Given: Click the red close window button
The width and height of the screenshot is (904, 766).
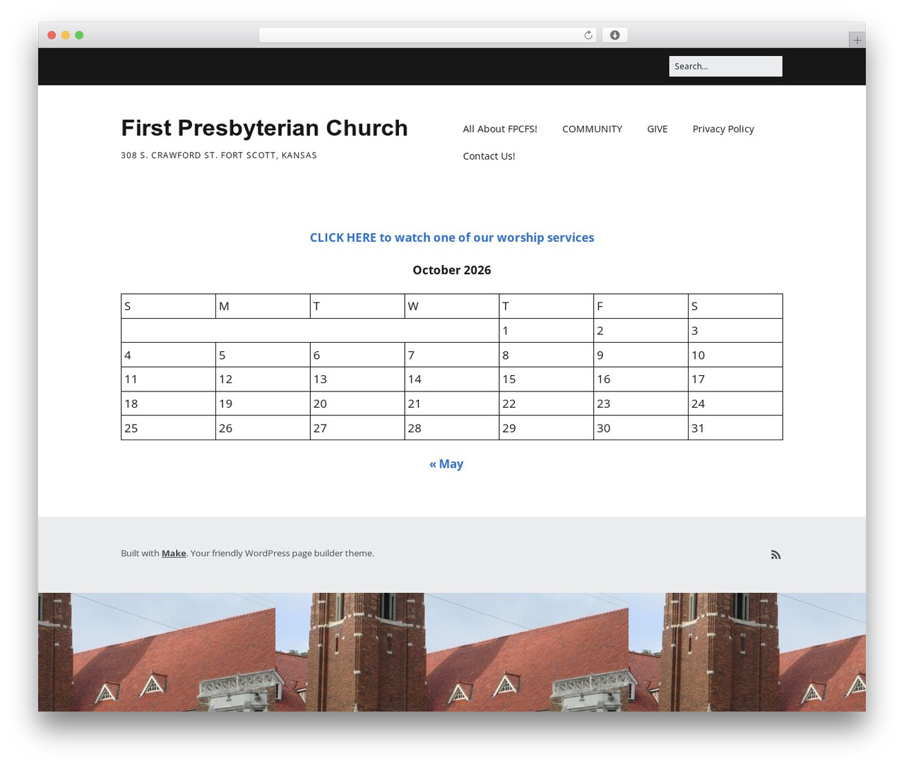Looking at the screenshot, I should 52,35.
